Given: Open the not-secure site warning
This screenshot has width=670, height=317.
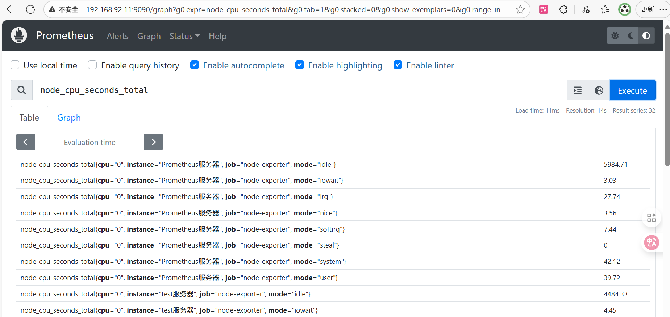Looking at the screenshot, I should pos(64,9).
